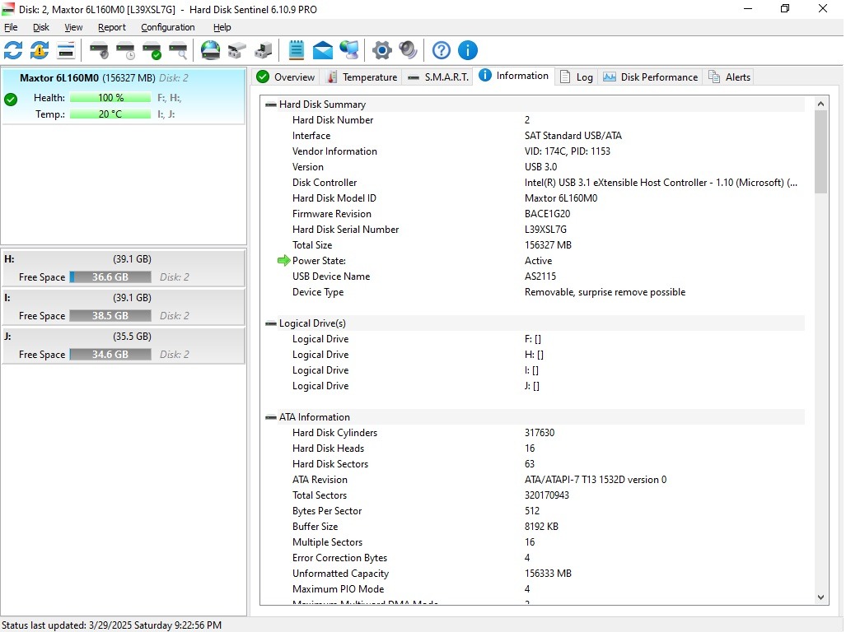The width and height of the screenshot is (860, 632).
Task: Open the Report menu
Action: click(112, 27)
